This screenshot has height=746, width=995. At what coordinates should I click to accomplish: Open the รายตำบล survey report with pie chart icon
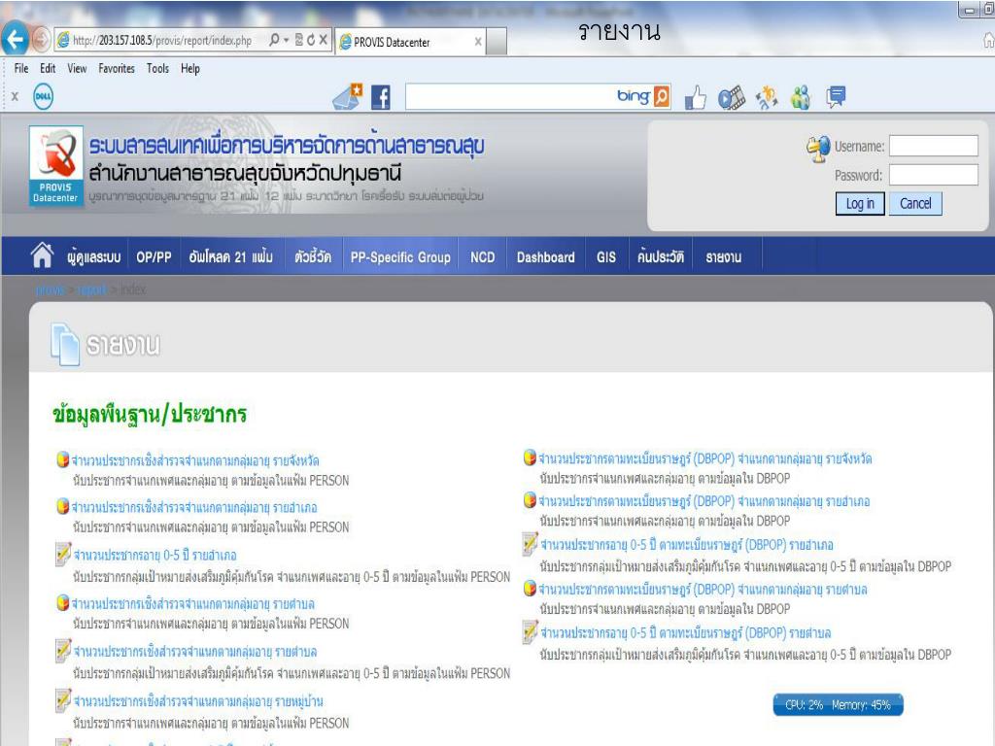click(x=193, y=603)
